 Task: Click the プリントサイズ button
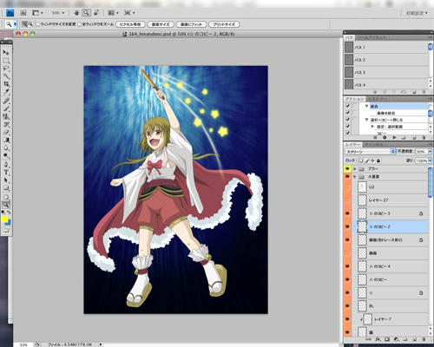(x=224, y=24)
